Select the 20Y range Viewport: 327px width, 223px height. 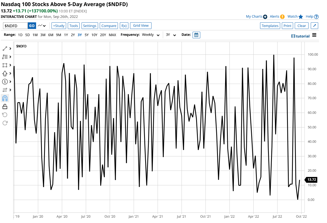point(103,35)
